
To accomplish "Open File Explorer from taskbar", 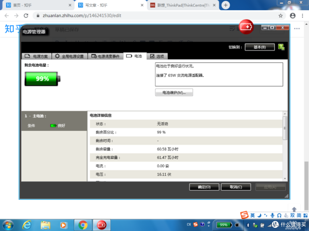I will pyautogui.click(x=45, y=225).
